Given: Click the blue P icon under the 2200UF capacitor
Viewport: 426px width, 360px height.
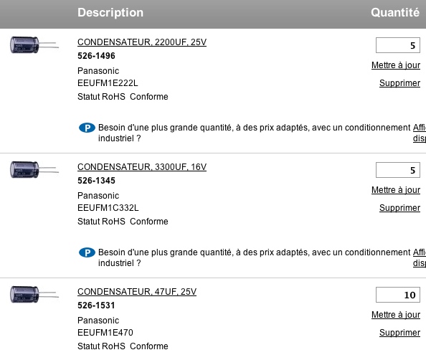Looking at the screenshot, I should (87, 128).
